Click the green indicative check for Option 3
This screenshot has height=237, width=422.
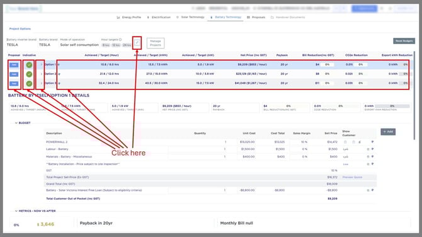pyautogui.click(x=29, y=83)
